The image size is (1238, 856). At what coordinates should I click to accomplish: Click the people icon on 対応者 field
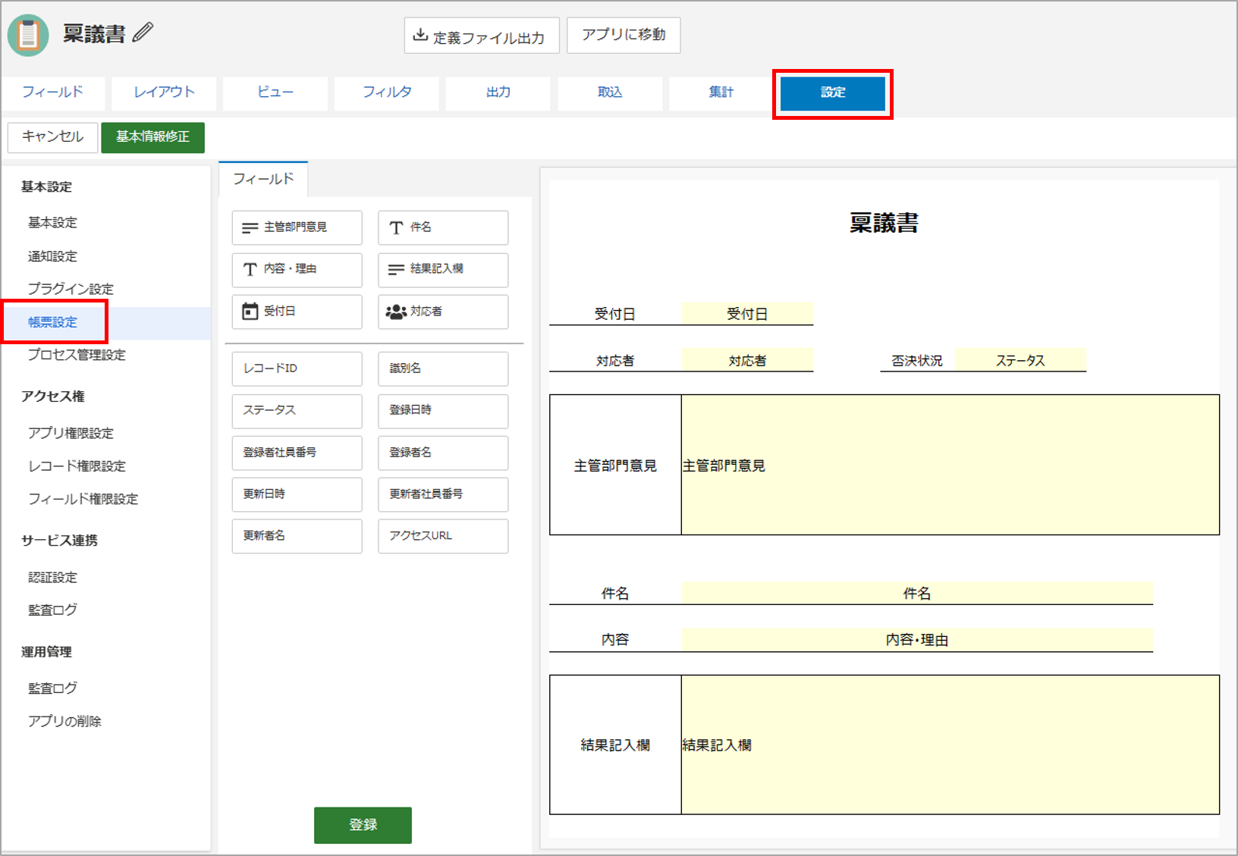tap(396, 312)
